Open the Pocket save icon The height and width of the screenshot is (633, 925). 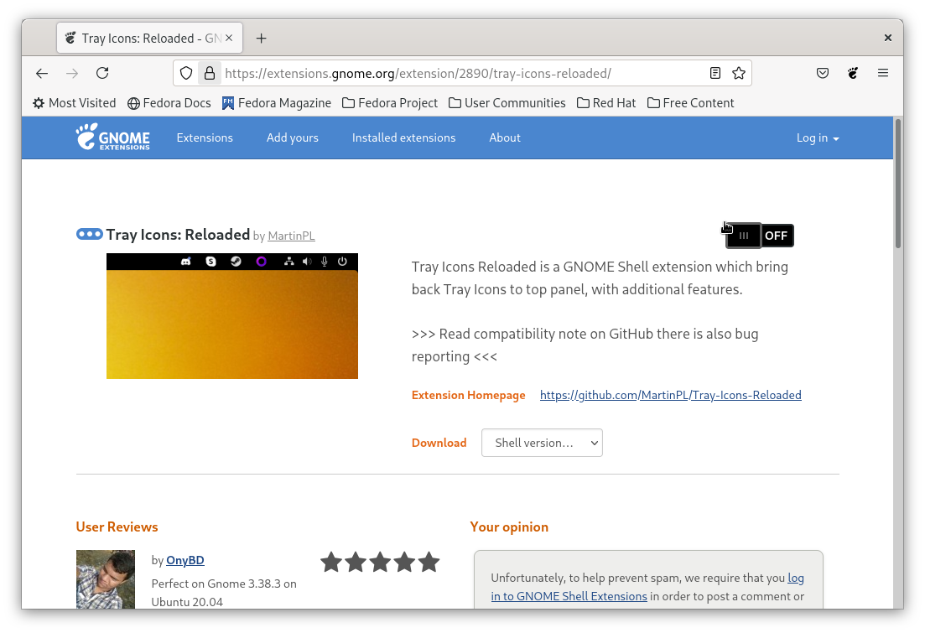823,73
